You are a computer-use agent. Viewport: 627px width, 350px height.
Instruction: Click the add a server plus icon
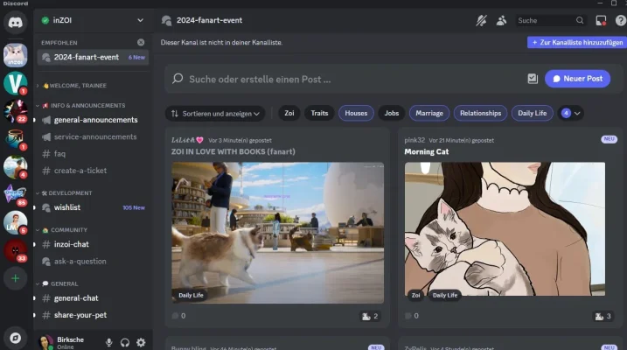(15, 278)
